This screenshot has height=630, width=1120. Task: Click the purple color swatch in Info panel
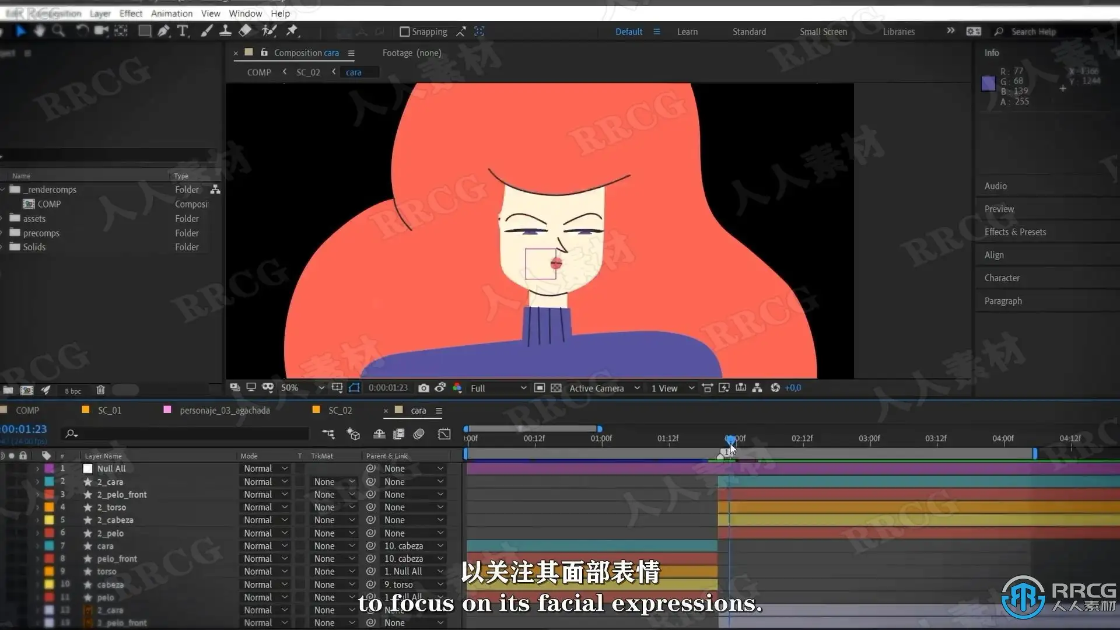[988, 83]
